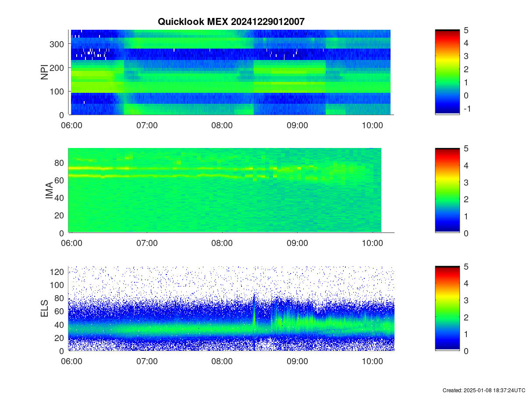Click the ELS plot colorbar
The image size is (526, 394).
pos(448,309)
